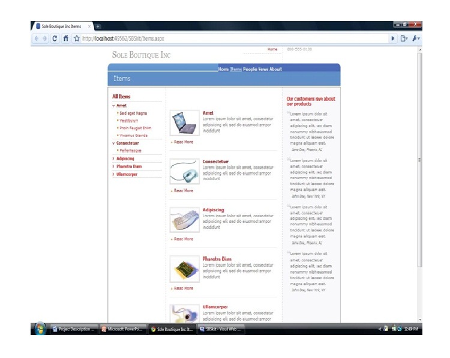Switch to Microsoft PowerPoint taskbar window
450x358 pixels.
(123, 329)
